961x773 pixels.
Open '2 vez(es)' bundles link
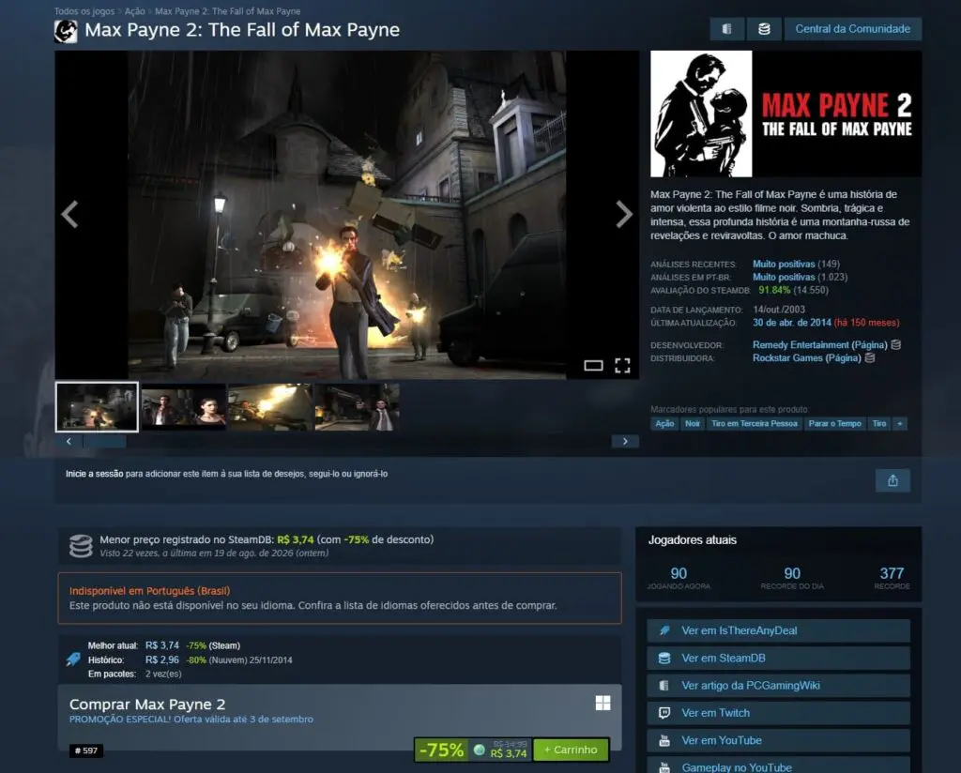coord(163,674)
